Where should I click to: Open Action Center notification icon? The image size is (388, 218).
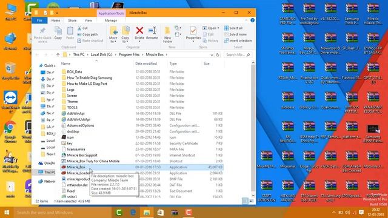tap(361, 213)
